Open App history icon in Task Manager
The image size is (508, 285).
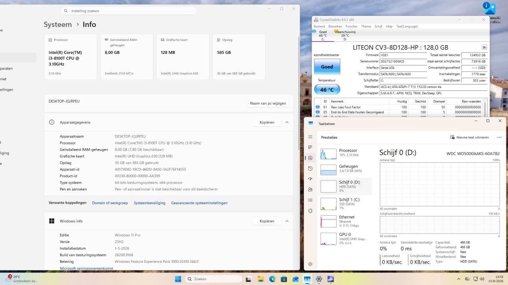[310, 169]
